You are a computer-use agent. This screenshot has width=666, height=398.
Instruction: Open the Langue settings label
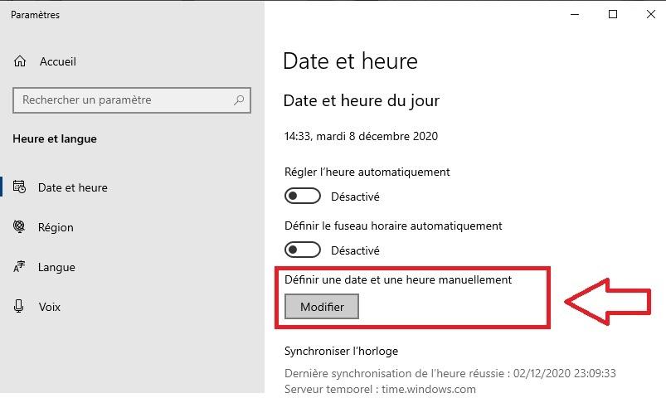click(56, 268)
